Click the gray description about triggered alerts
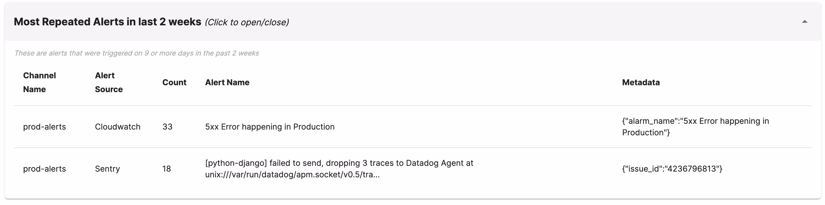 (136, 53)
